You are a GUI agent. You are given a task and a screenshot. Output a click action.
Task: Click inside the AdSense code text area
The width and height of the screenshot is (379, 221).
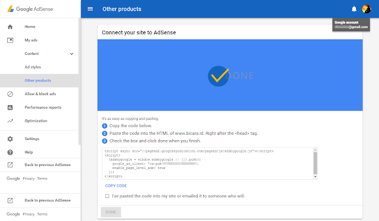click(x=208, y=163)
